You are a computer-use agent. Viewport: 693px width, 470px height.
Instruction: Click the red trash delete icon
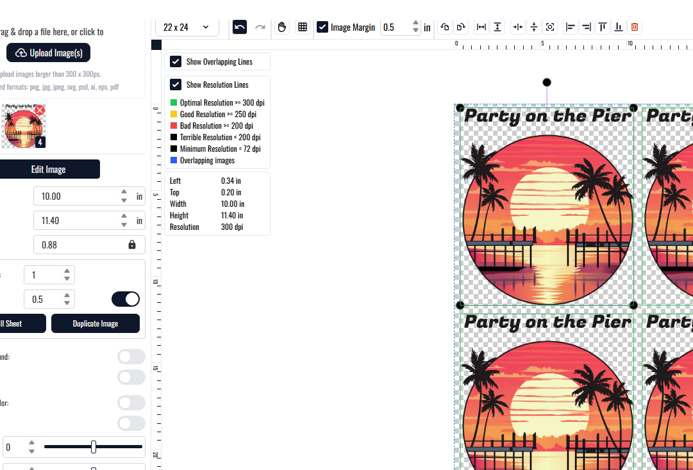pyautogui.click(x=635, y=27)
